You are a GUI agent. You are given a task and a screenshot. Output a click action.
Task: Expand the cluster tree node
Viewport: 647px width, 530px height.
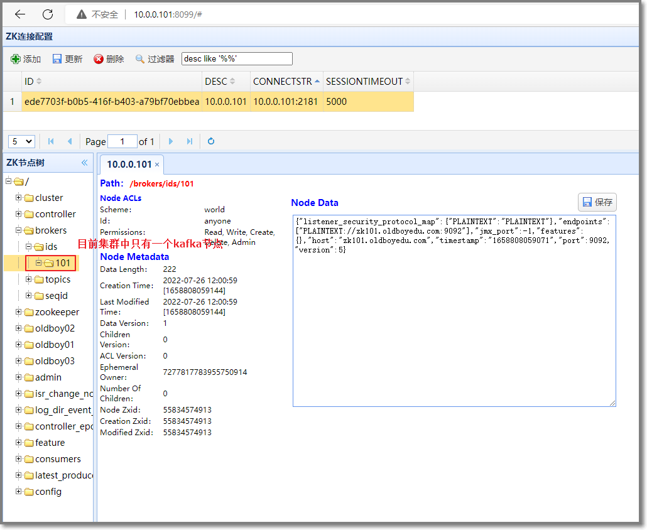coord(19,198)
